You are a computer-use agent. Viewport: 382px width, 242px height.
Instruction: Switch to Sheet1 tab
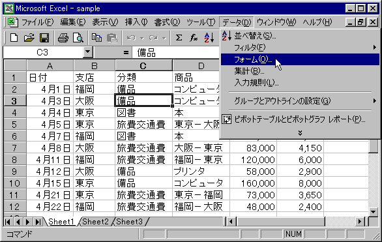click(x=61, y=222)
